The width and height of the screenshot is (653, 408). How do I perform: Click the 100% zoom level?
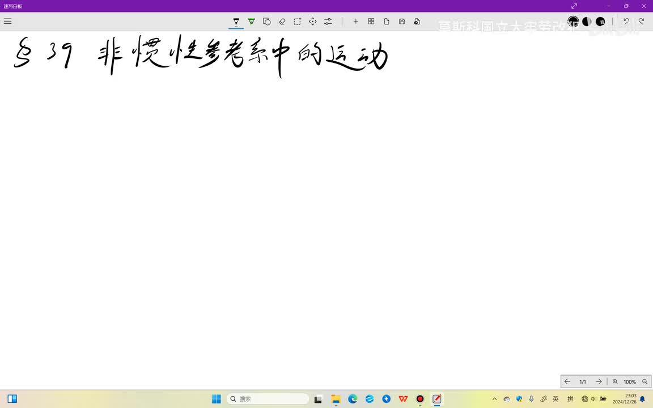[x=630, y=382]
